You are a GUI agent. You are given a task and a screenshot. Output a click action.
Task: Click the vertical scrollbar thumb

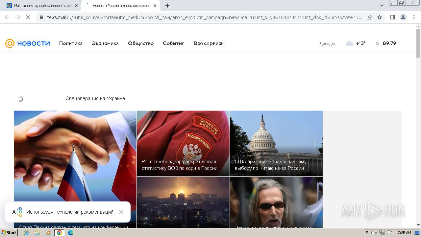(x=418, y=43)
